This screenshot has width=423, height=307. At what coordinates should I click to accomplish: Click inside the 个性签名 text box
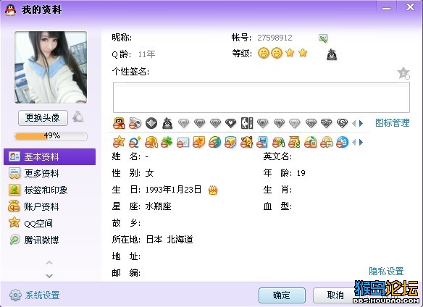point(261,97)
